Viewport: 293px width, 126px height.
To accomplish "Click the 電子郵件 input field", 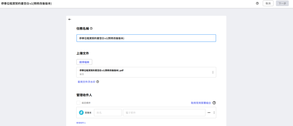I will pos(164,113).
